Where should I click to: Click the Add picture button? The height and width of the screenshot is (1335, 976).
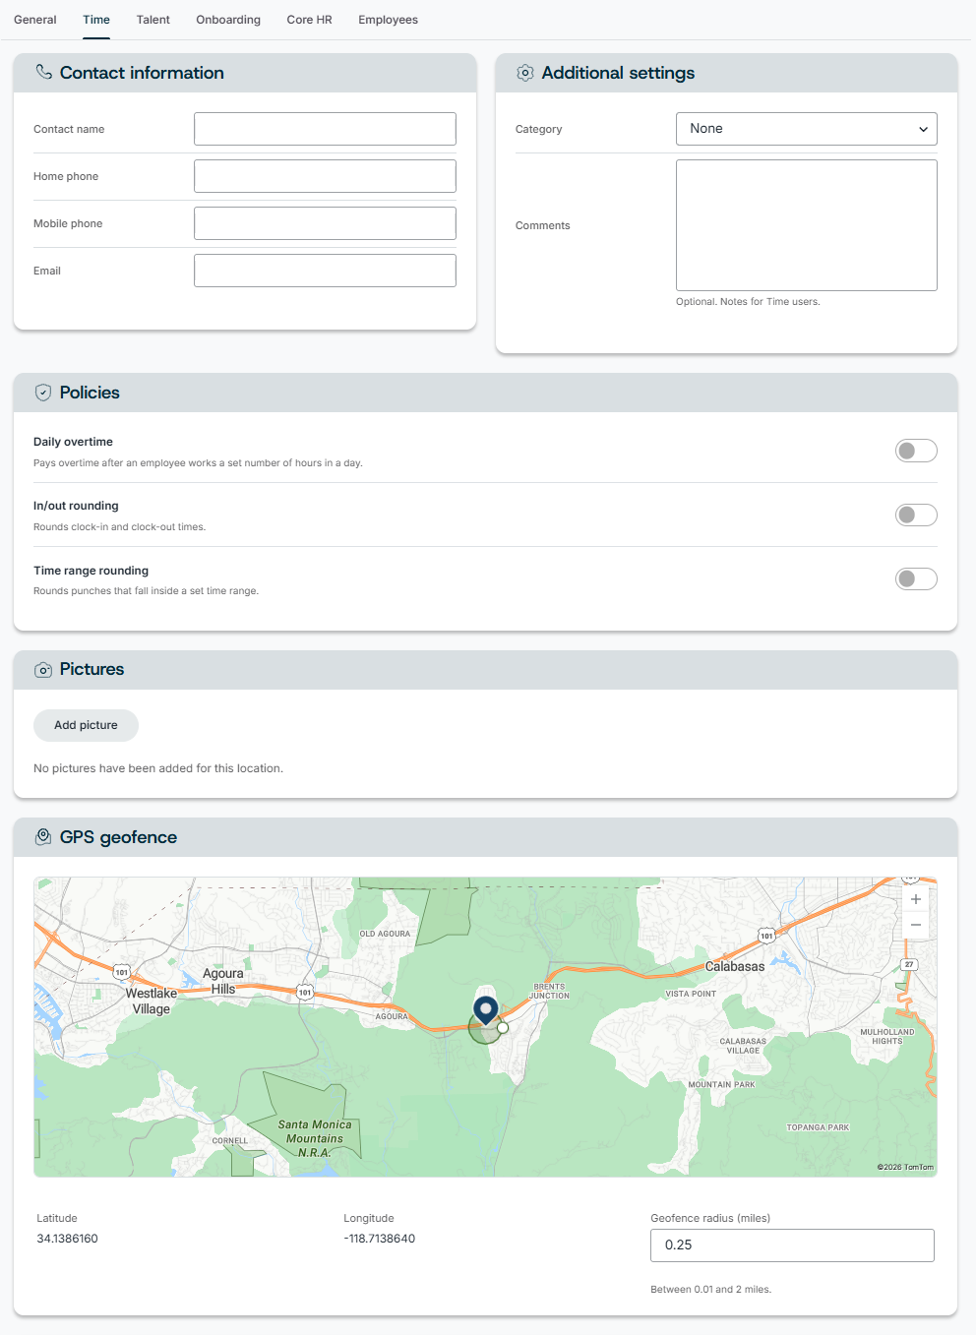86,725
